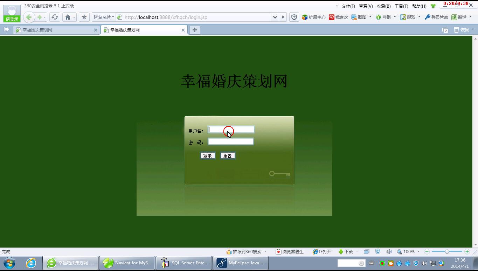The image size is (478, 271).
Task: Open the 工具(T) menu
Action: pos(401,6)
